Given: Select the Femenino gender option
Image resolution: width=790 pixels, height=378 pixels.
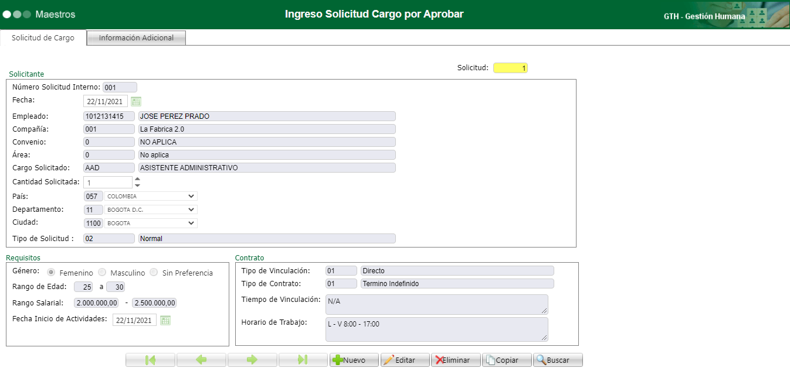Looking at the screenshot, I should pyautogui.click(x=52, y=272).
